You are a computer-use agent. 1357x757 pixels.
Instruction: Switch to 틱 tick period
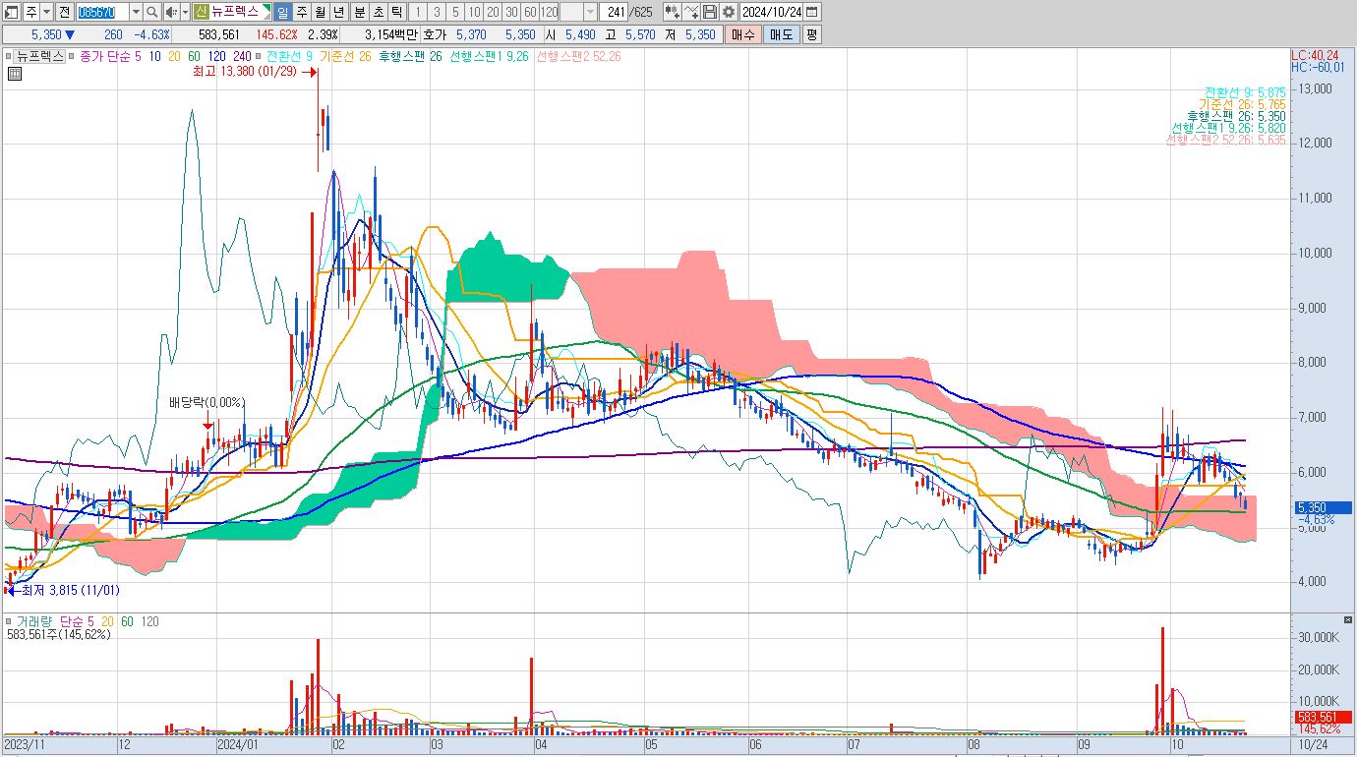click(x=396, y=12)
